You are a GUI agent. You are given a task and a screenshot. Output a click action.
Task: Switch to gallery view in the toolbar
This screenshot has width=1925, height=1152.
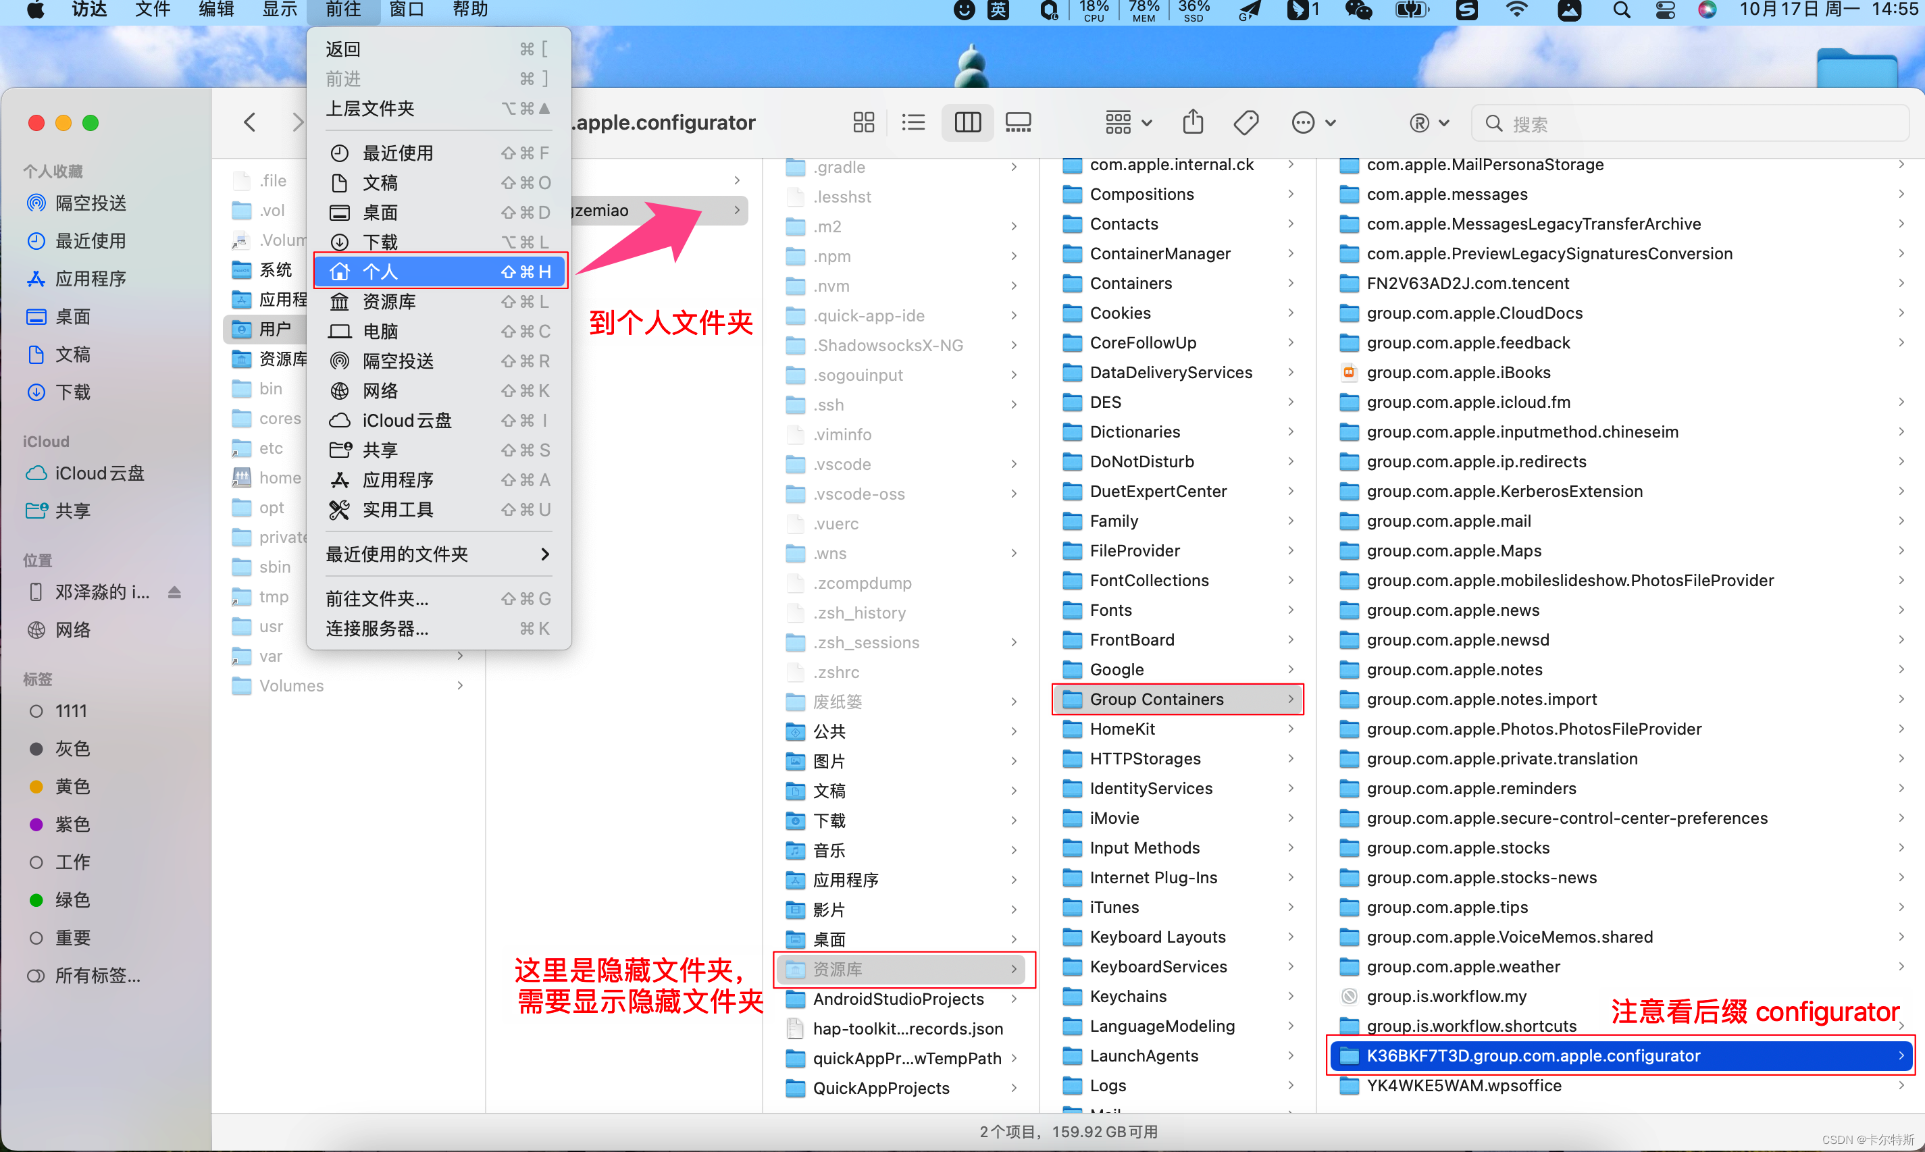pyautogui.click(x=1018, y=122)
